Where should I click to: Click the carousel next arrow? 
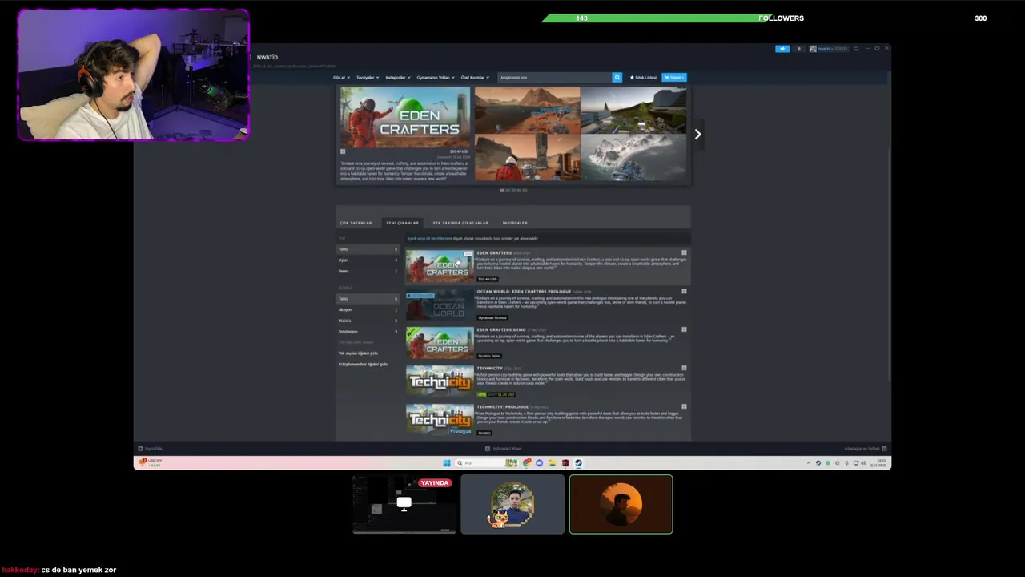[x=697, y=135]
